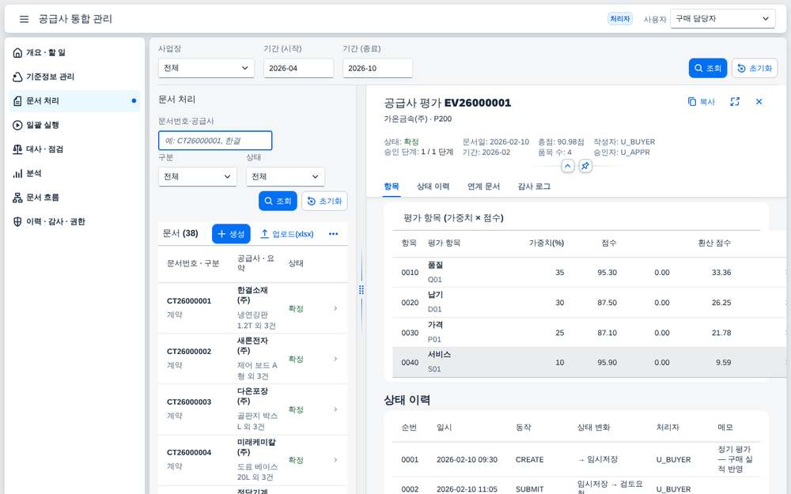The height and width of the screenshot is (494, 791).
Task: Click the top filter bar 초기화 button
Action: click(755, 68)
